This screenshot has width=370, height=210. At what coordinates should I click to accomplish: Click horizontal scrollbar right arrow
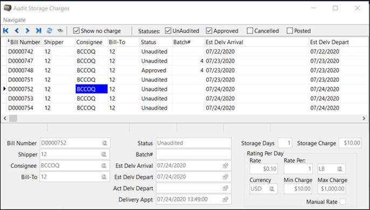coord(364,118)
